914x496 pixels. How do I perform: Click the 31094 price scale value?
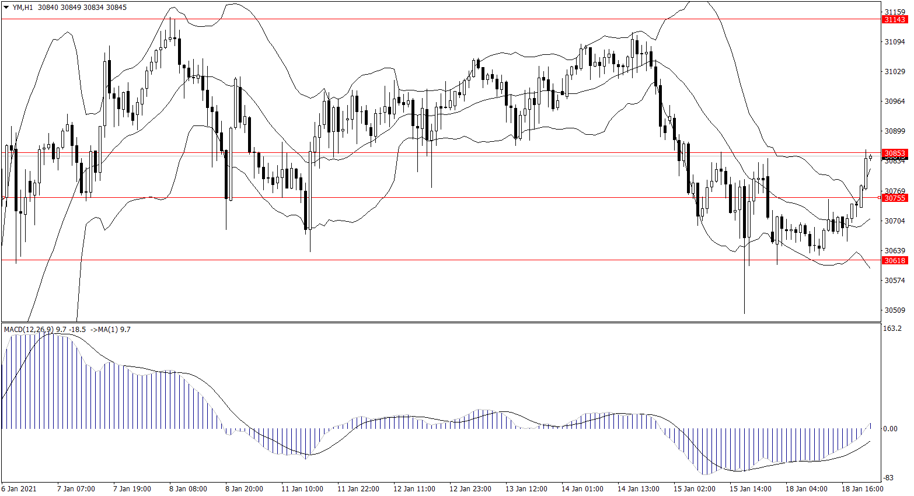click(x=895, y=42)
